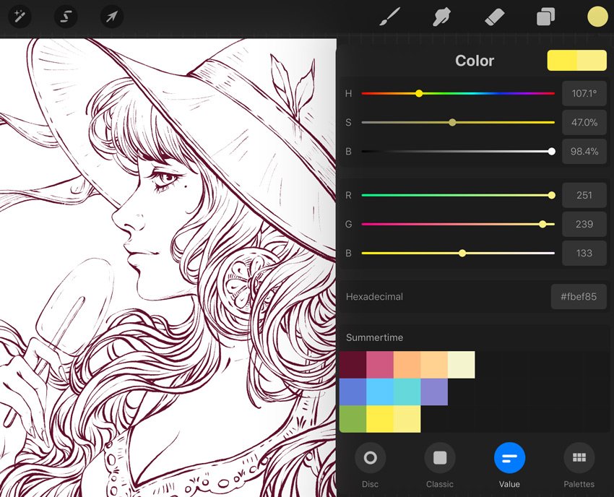Select the Brush tool
The width and height of the screenshot is (614, 497).
tap(390, 17)
